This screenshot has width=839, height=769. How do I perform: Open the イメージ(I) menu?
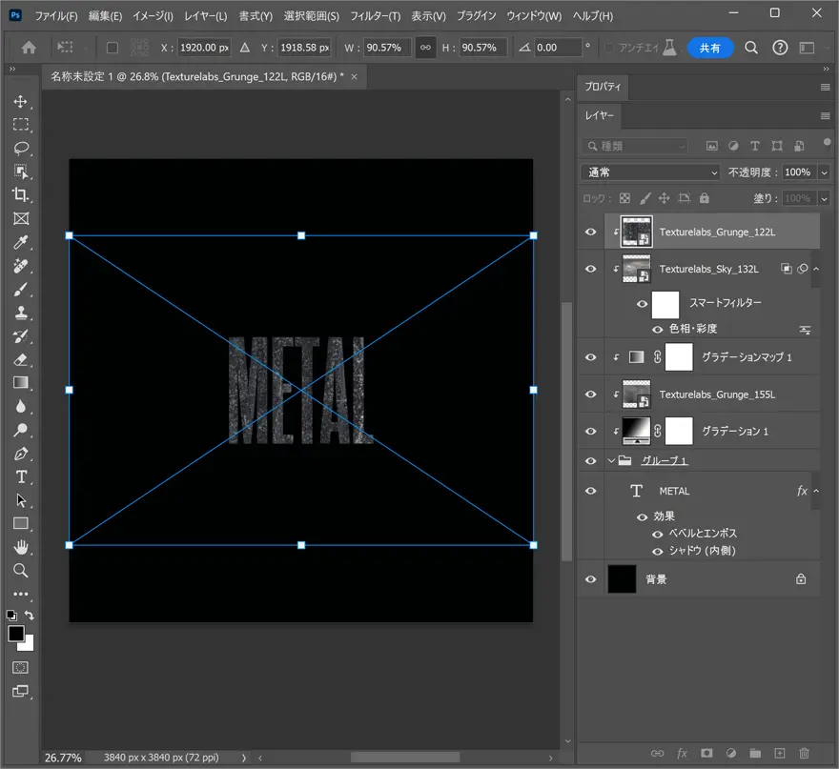pyautogui.click(x=153, y=16)
